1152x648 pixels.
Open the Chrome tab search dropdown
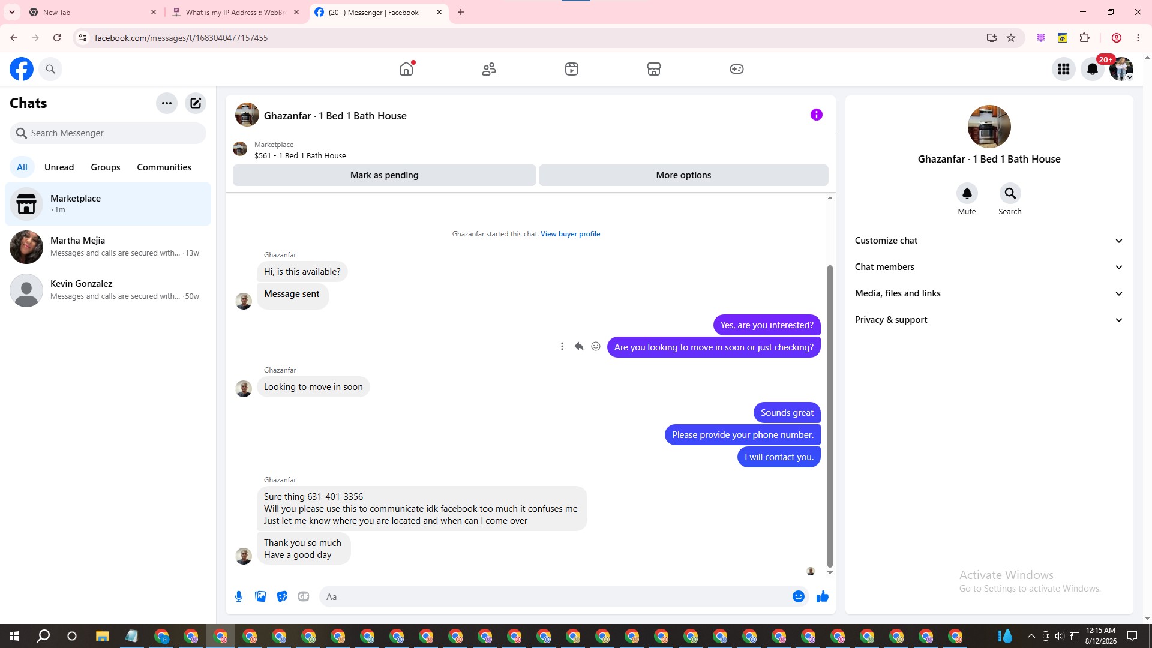(x=12, y=12)
